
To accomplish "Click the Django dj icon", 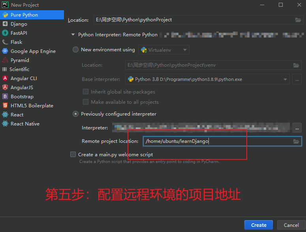I will 5,24.
